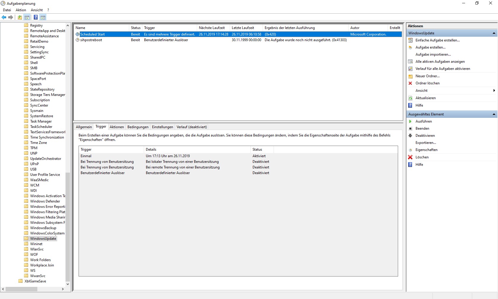498x299 pixels.
Task: Start the 'Einfache Aufgabe erstellen...' wizard
Action: coord(438,40)
